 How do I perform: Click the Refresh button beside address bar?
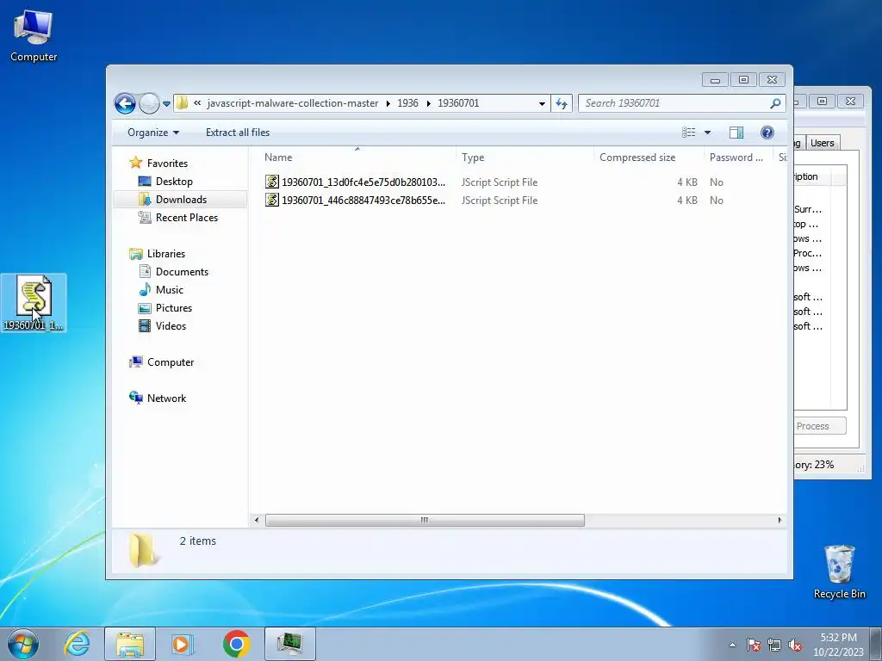(562, 103)
